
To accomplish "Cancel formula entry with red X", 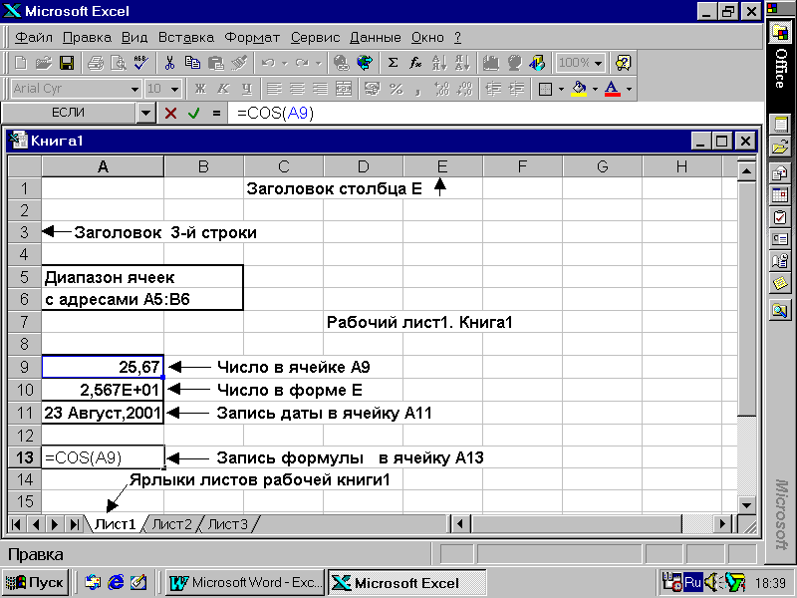I will pyautogui.click(x=170, y=113).
